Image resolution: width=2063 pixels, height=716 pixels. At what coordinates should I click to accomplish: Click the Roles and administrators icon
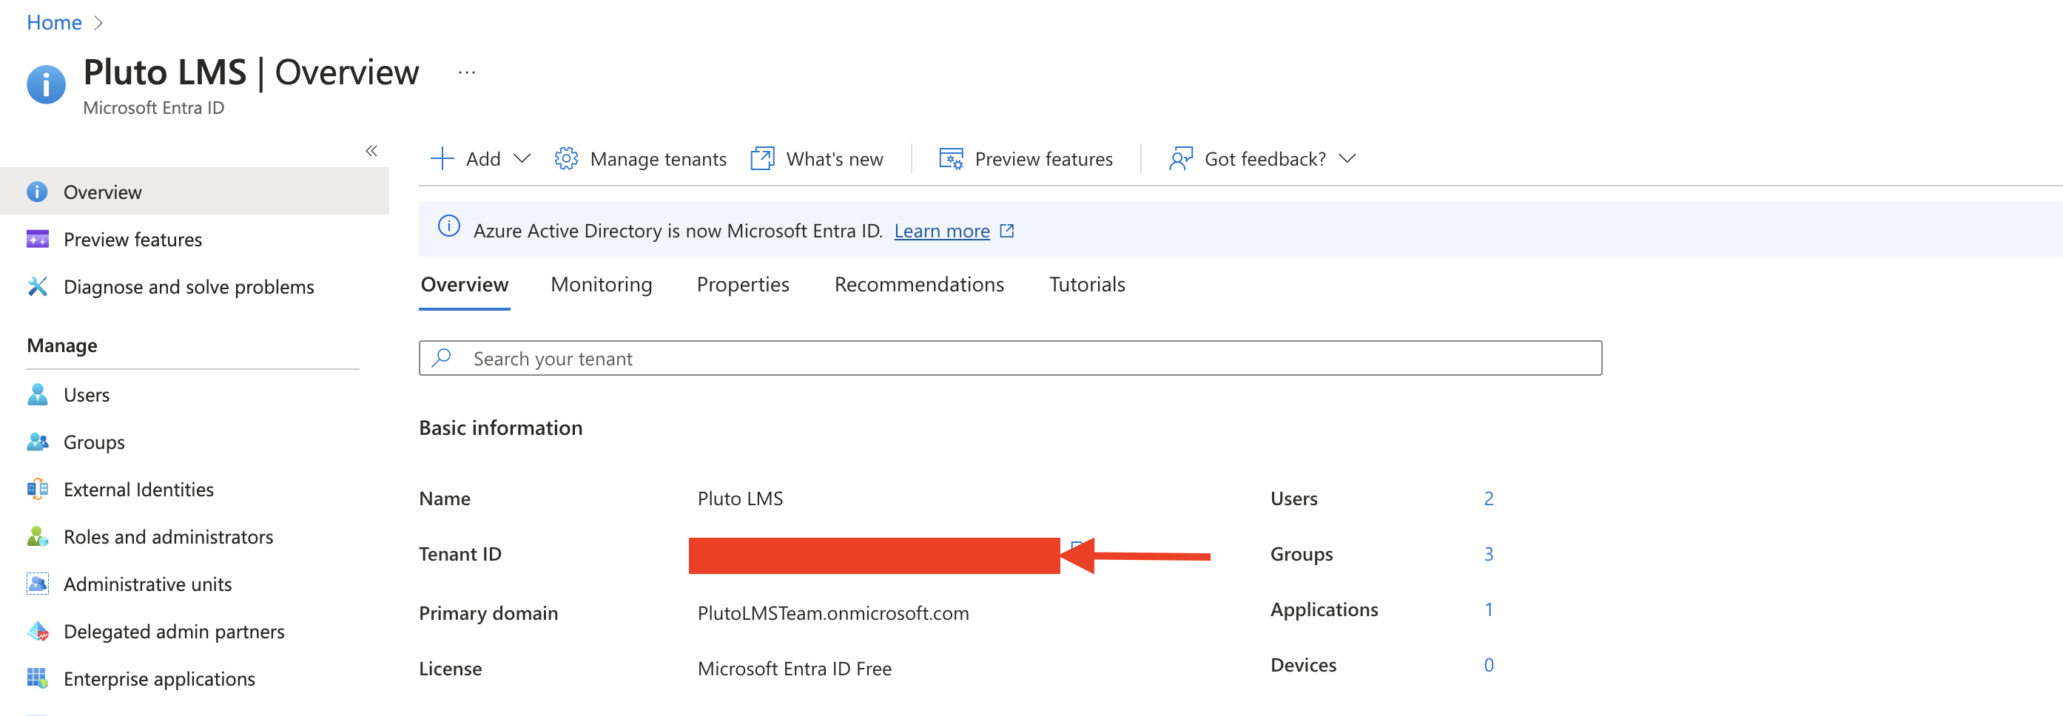[37, 536]
